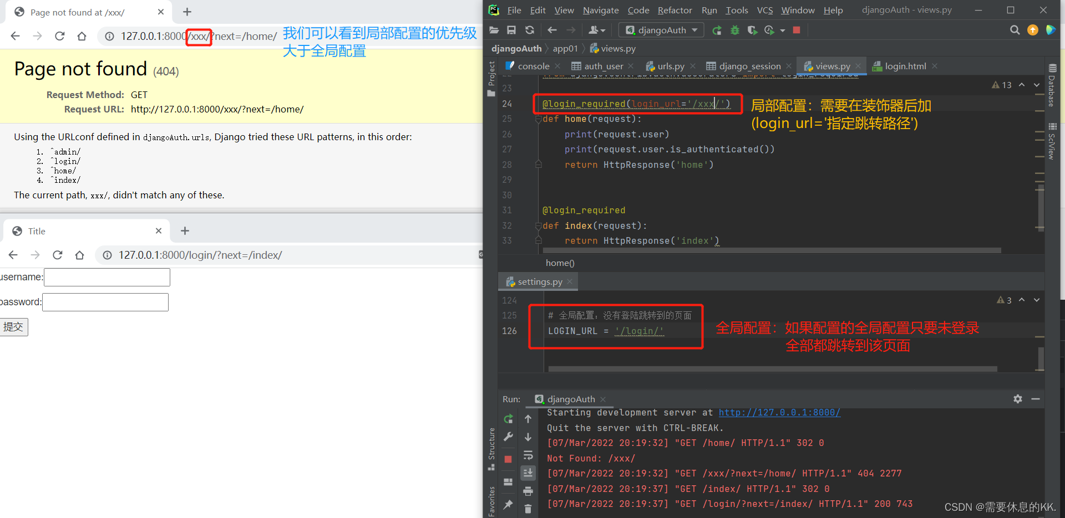1065x518 pixels.
Task: Hide the Run panel with minimize dash
Action: pos(1036,399)
